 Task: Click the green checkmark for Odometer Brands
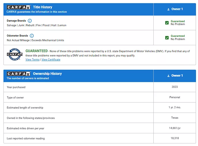tap(167, 38)
